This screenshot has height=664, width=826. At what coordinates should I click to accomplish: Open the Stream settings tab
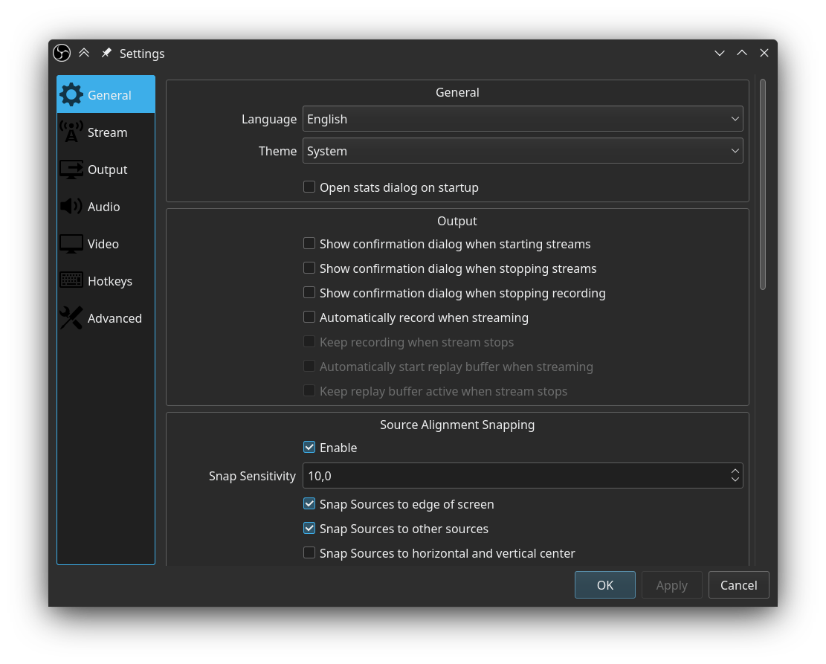[106, 132]
